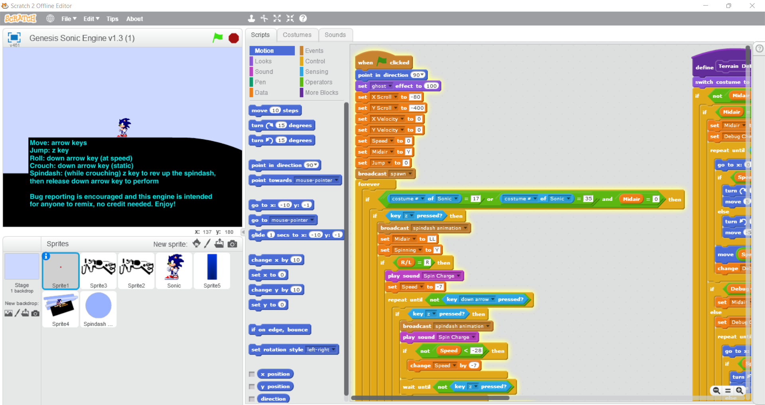Open the language globe menu
The image size is (765, 405).
50,18
